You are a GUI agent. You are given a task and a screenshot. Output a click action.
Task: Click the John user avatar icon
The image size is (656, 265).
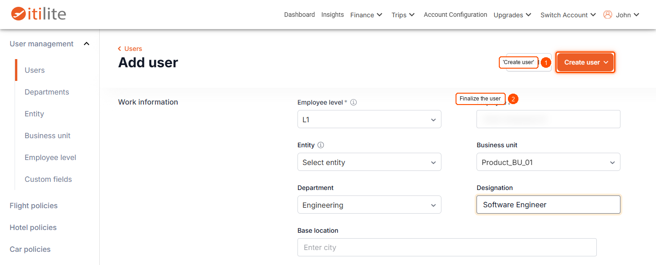[608, 15]
